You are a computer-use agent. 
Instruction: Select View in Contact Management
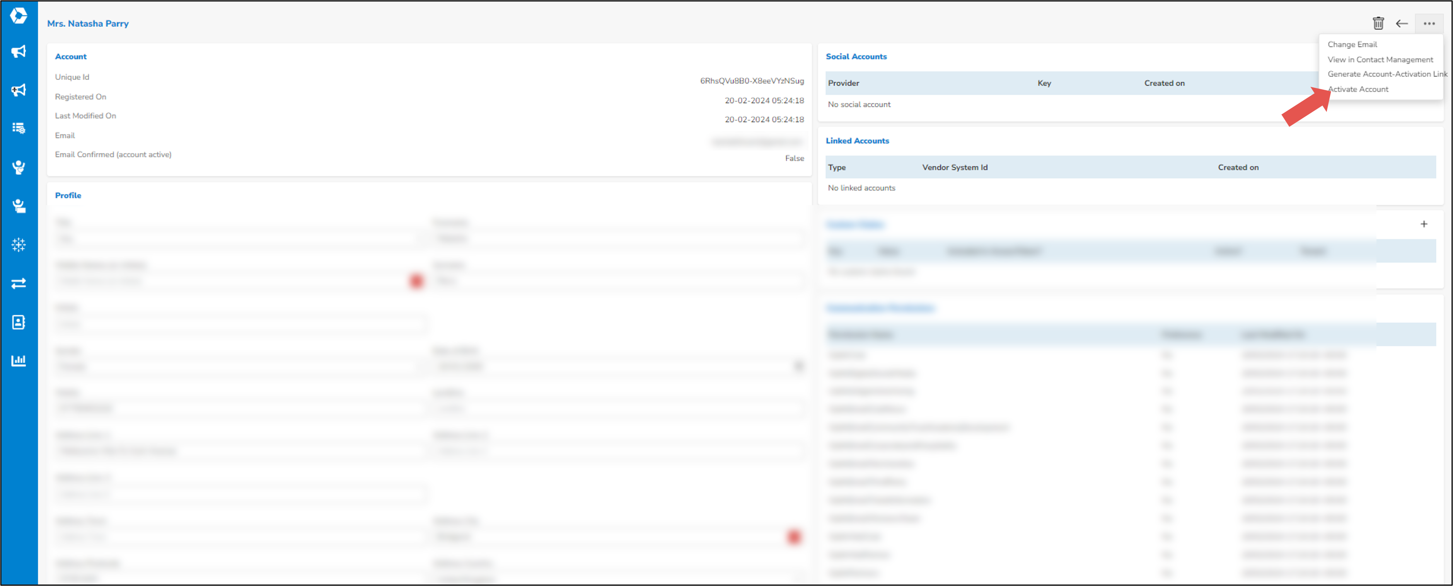(x=1380, y=60)
